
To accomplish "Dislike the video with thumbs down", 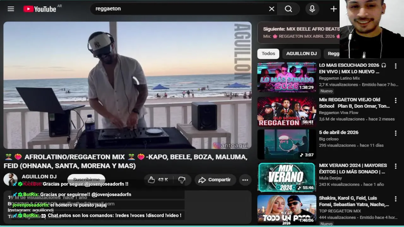I will point(182,180).
